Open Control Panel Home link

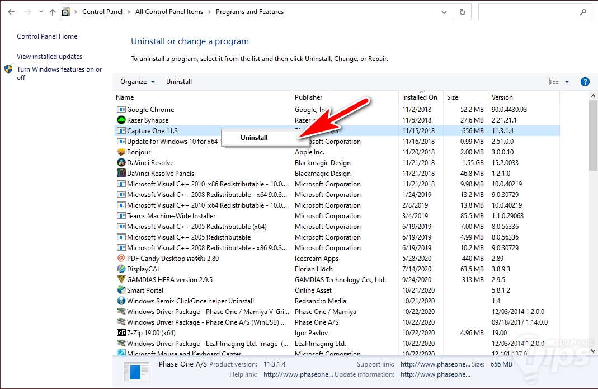tap(47, 36)
